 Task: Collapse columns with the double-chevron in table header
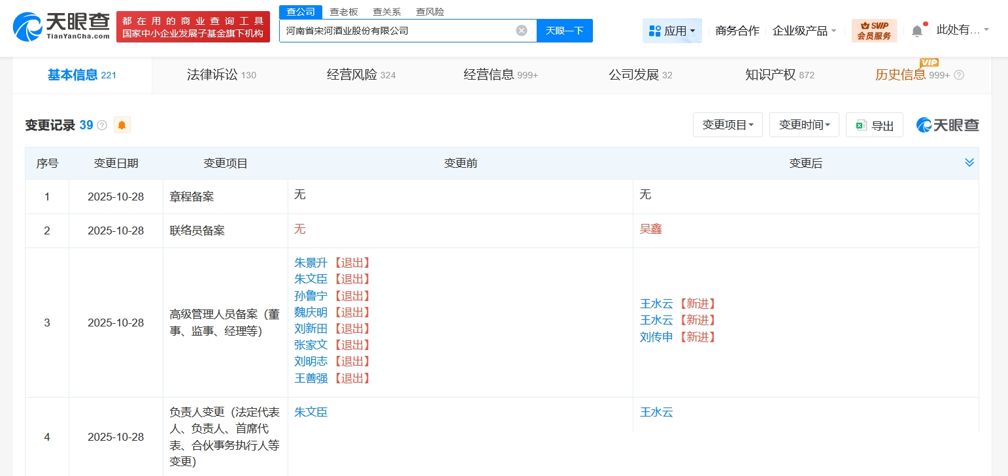pos(970,163)
